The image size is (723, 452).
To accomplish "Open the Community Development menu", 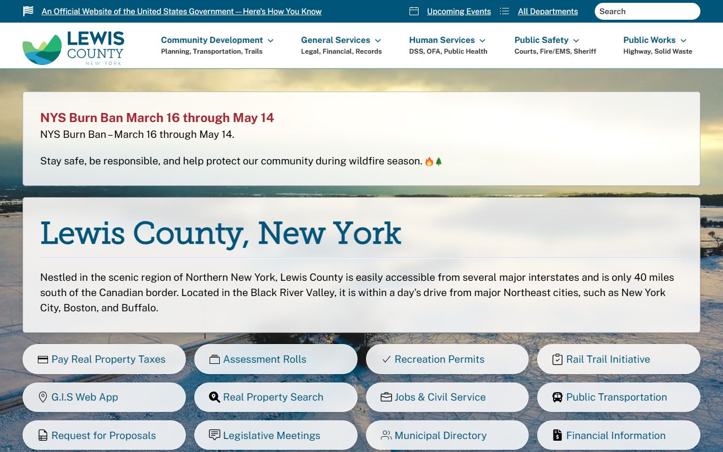I will coord(212,40).
